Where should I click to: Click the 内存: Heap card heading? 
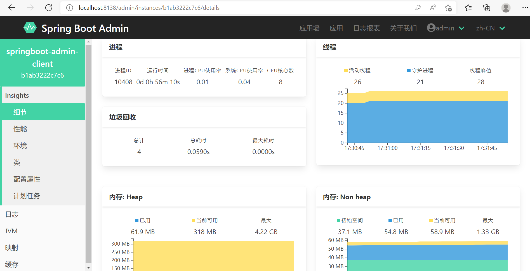click(x=126, y=197)
